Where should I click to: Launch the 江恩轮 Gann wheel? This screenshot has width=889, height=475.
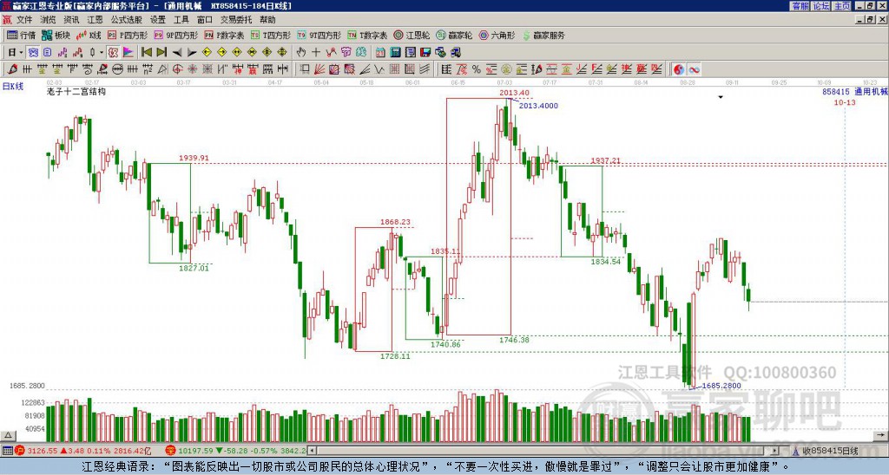412,35
